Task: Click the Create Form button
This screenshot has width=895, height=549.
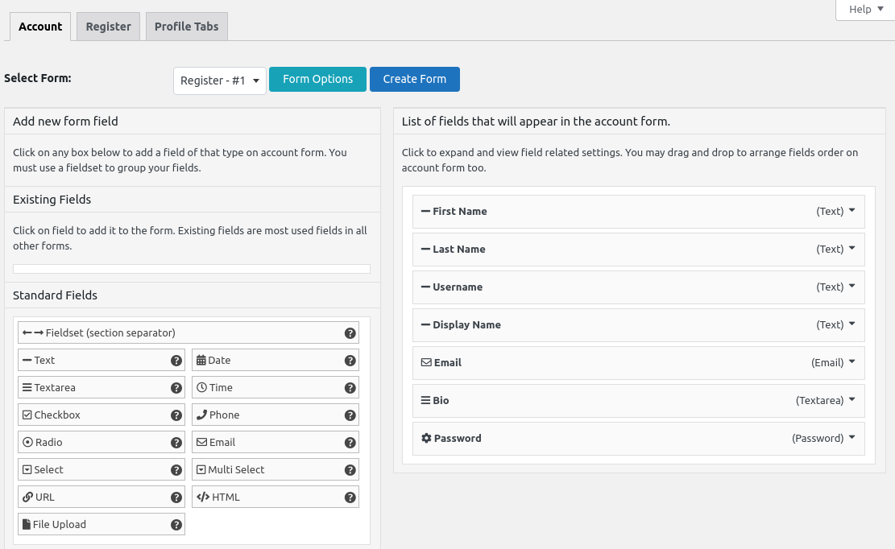Action: (x=415, y=79)
